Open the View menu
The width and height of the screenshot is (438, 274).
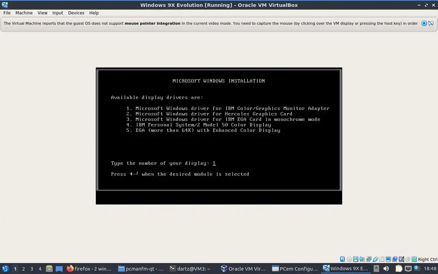point(42,13)
